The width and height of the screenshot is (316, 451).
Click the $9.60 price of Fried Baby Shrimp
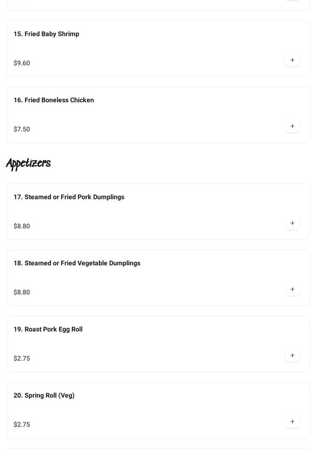click(x=22, y=63)
